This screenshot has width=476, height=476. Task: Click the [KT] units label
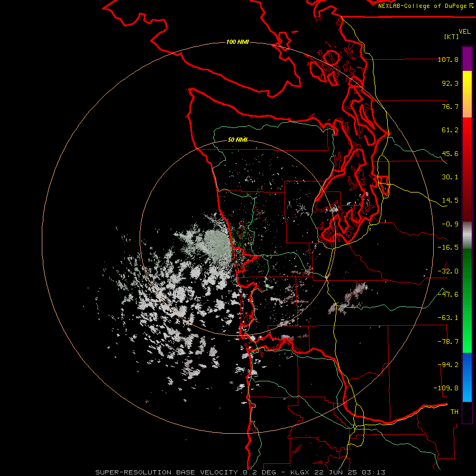coord(452,36)
